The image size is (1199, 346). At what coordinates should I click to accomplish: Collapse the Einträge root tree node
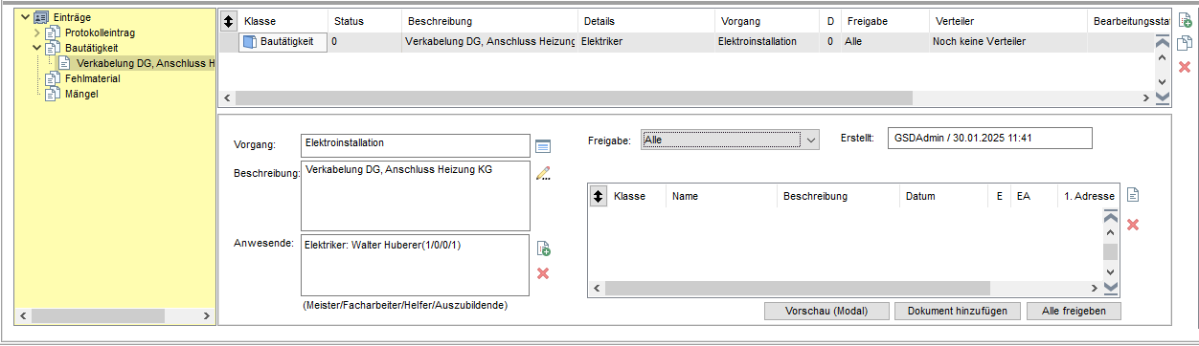(24, 17)
